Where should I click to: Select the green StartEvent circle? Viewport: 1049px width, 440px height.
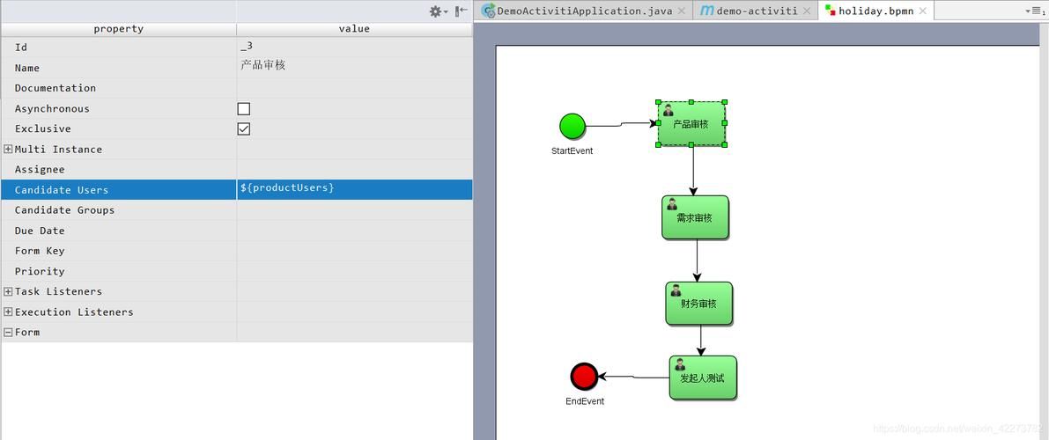pos(572,126)
